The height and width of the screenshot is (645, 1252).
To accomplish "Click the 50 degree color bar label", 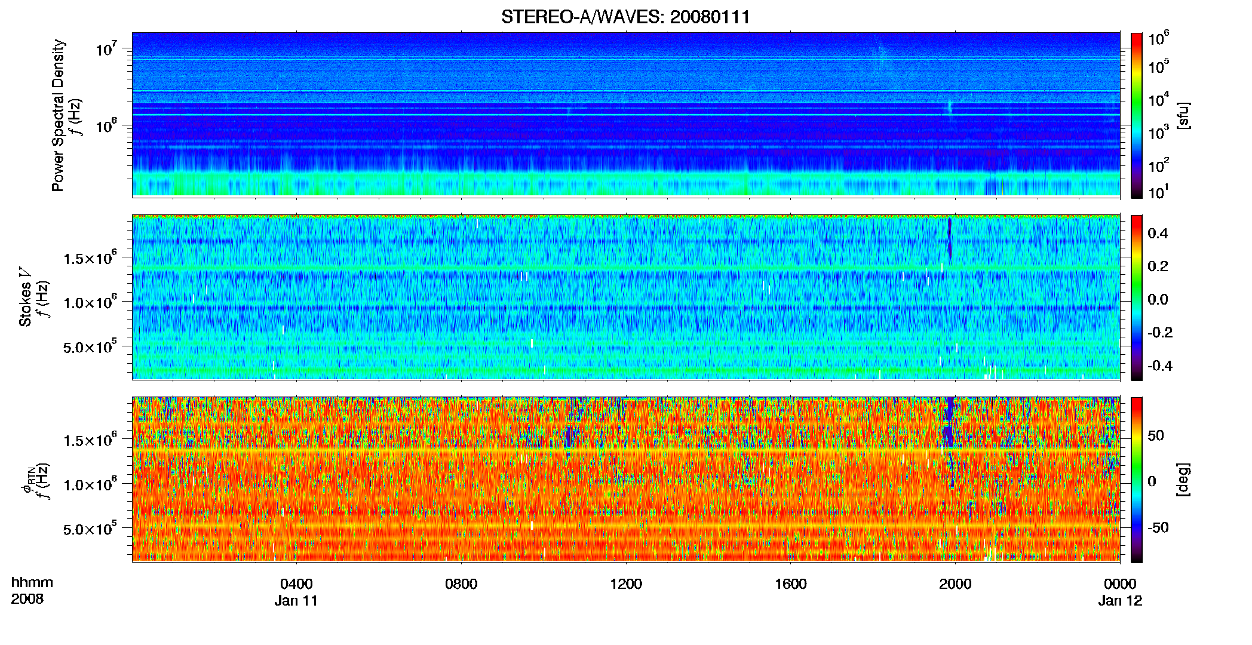I will coord(1156,435).
